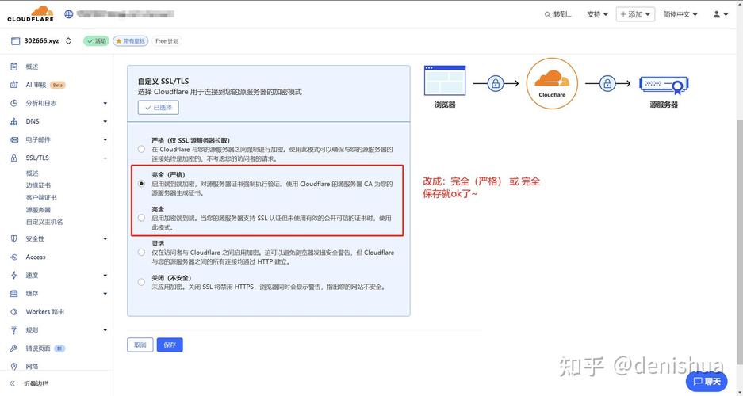Open the 边缘证书 submenu item
Image resolution: width=743 pixels, height=396 pixels.
click(x=38, y=185)
